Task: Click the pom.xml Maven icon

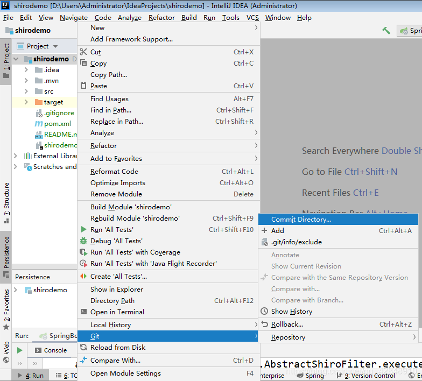Action: click(39, 124)
